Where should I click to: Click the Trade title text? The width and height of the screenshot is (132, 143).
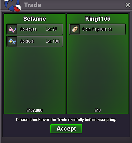click(33, 5)
